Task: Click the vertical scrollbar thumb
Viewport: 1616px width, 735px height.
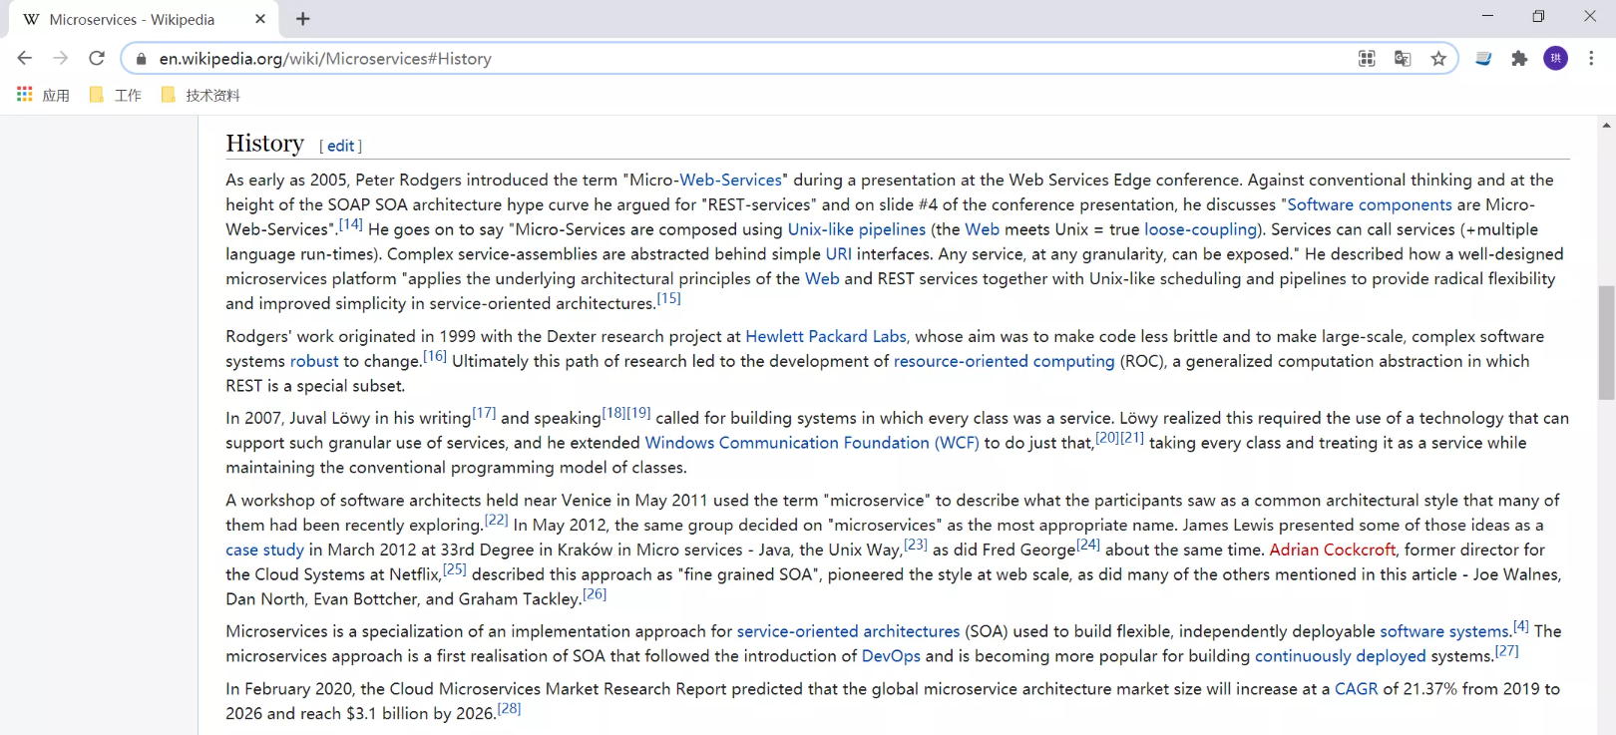Action: (x=1606, y=342)
